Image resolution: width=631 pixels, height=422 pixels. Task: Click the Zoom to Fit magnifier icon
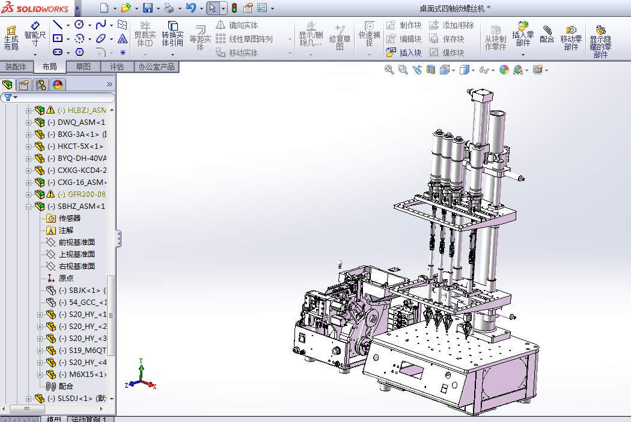[x=389, y=70]
